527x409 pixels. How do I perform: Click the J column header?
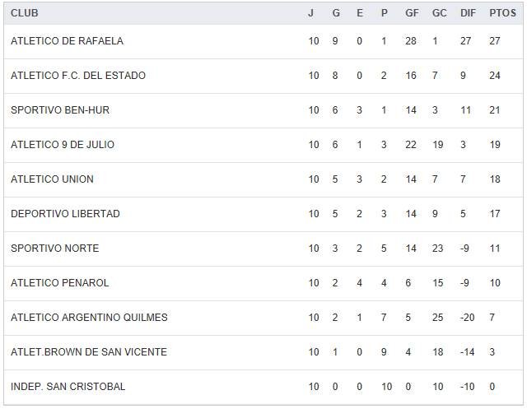[x=311, y=13]
